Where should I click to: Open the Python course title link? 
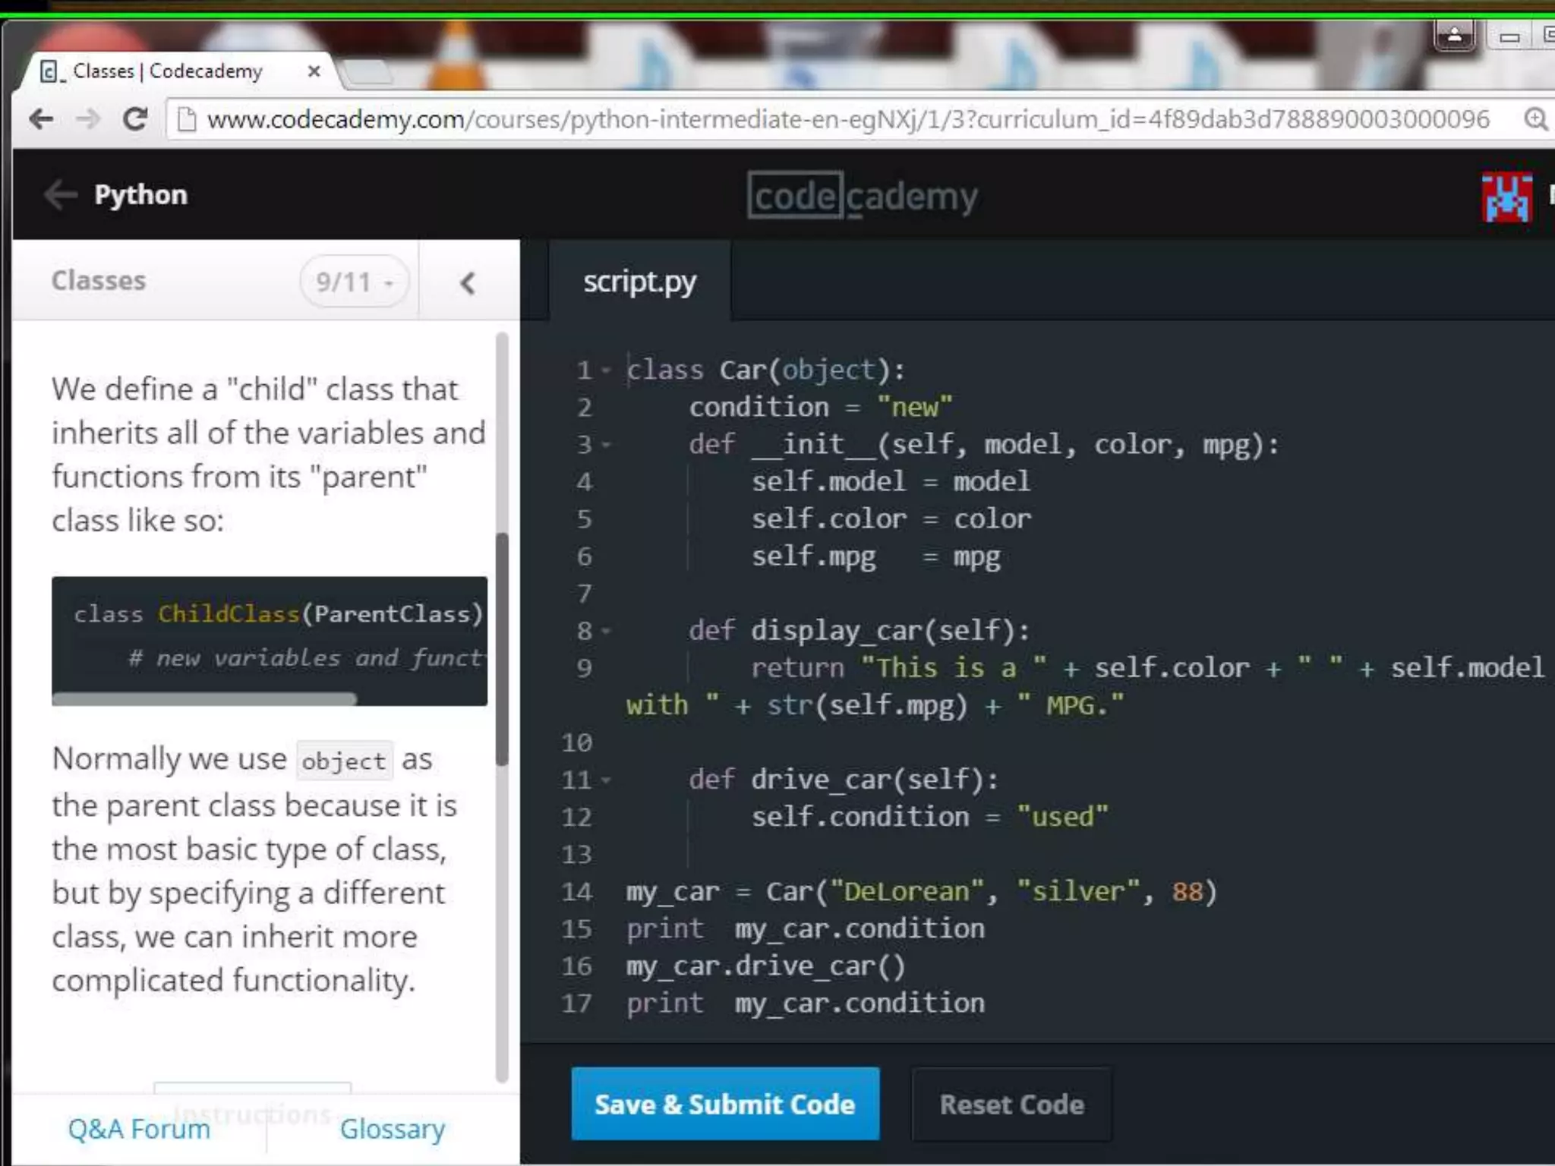coord(140,195)
